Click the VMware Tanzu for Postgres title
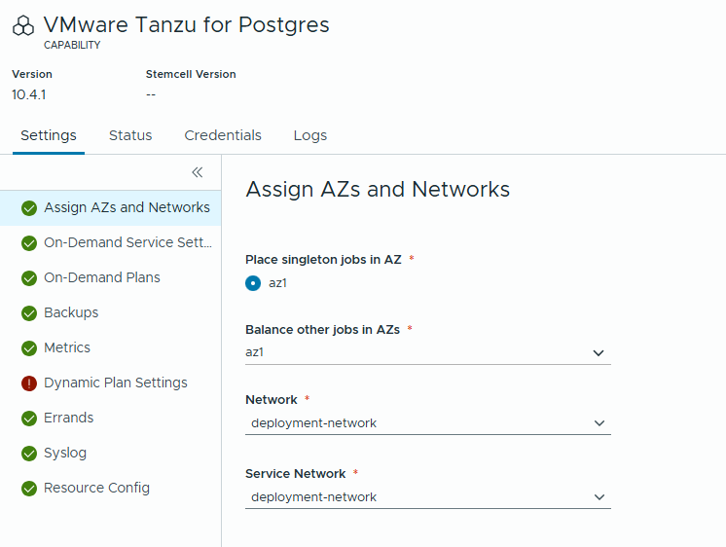 [186, 25]
